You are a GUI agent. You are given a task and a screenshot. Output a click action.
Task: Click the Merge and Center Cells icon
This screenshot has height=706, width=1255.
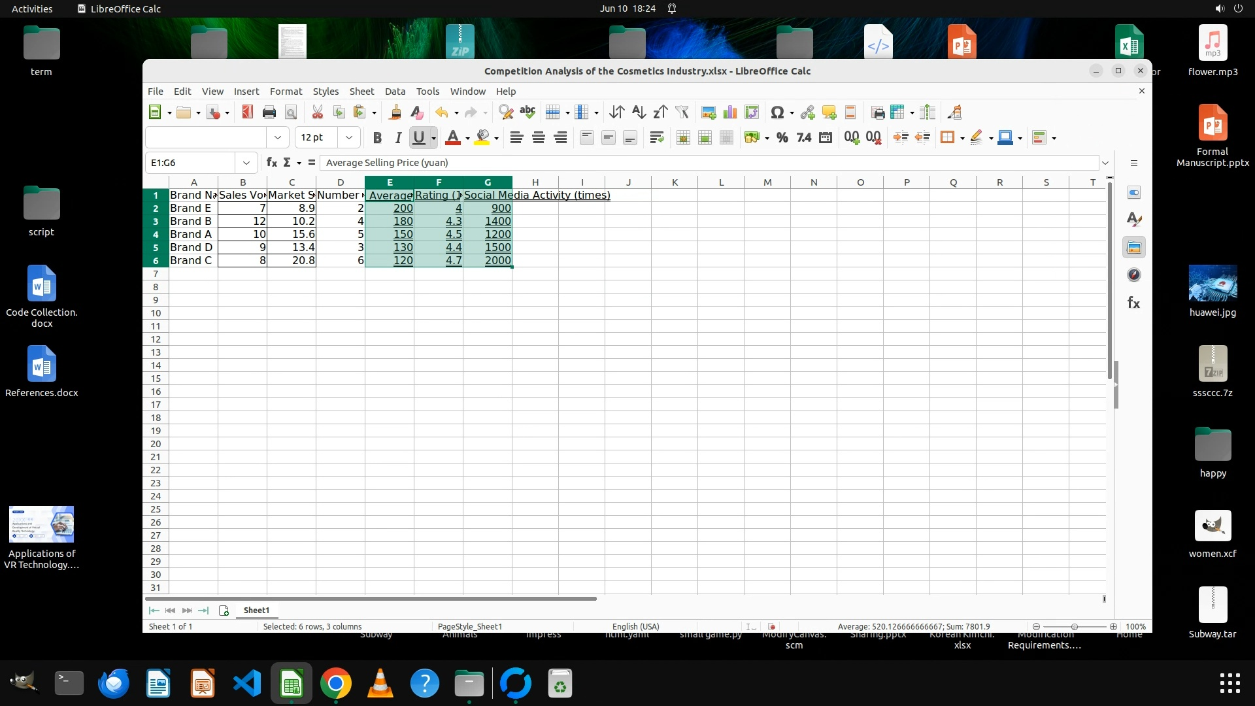(x=683, y=137)
